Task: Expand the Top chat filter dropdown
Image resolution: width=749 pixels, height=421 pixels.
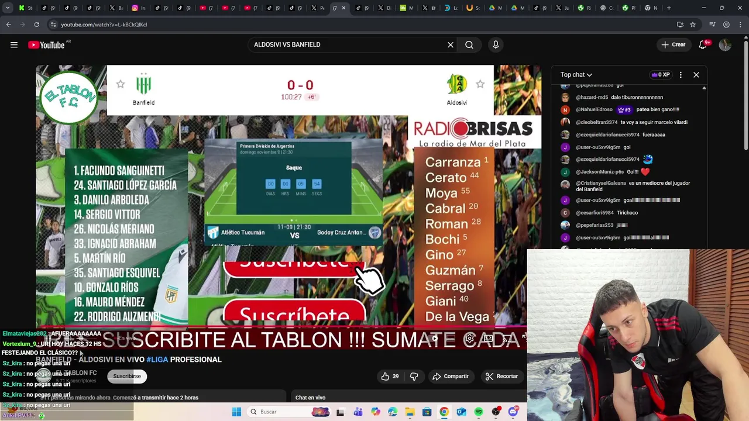Action: click(576, 75)
